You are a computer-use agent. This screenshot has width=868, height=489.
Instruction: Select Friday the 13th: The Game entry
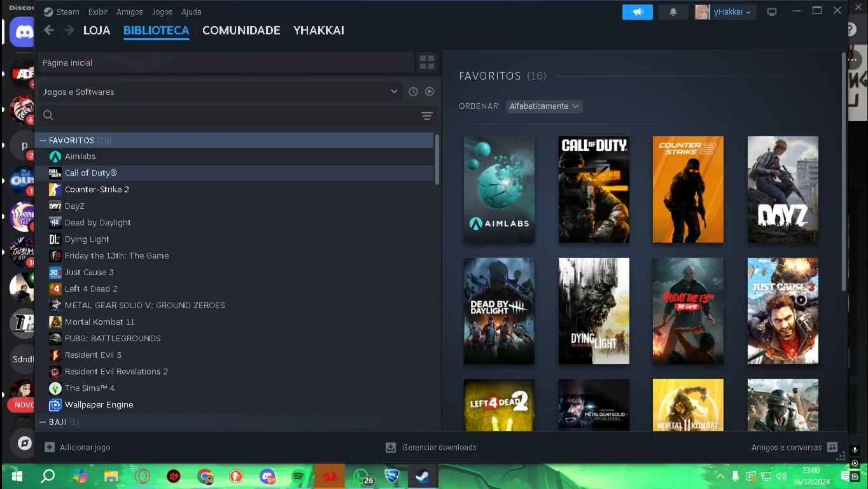pyautogui.click(x=234, y=255)
